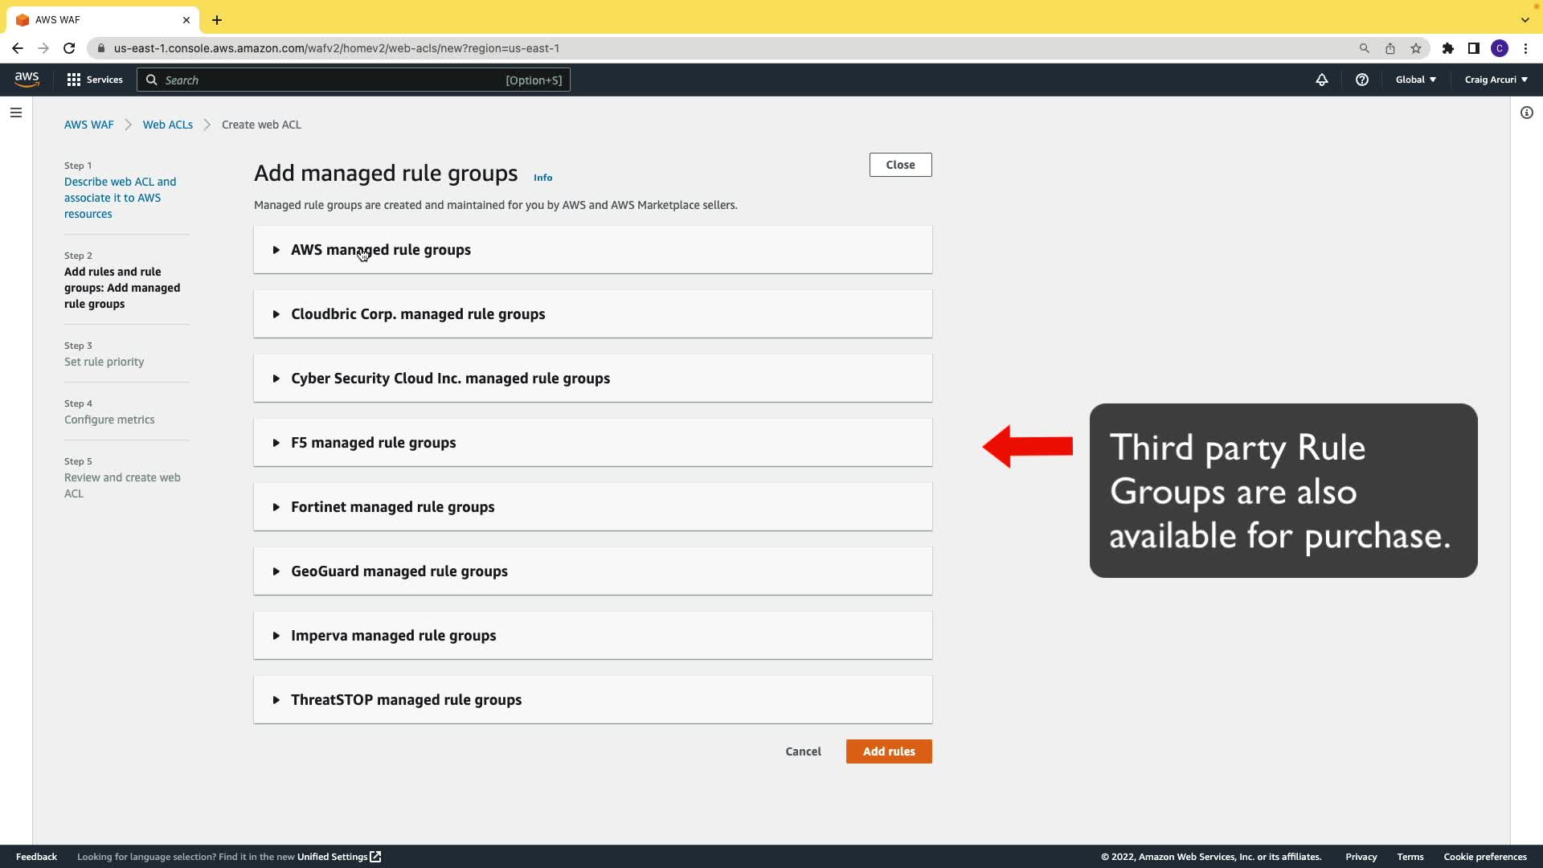Open the AWS notifications bell
Image resolution: width=1543 pixels, height=868 pixels.
(x=1321, y=80)
